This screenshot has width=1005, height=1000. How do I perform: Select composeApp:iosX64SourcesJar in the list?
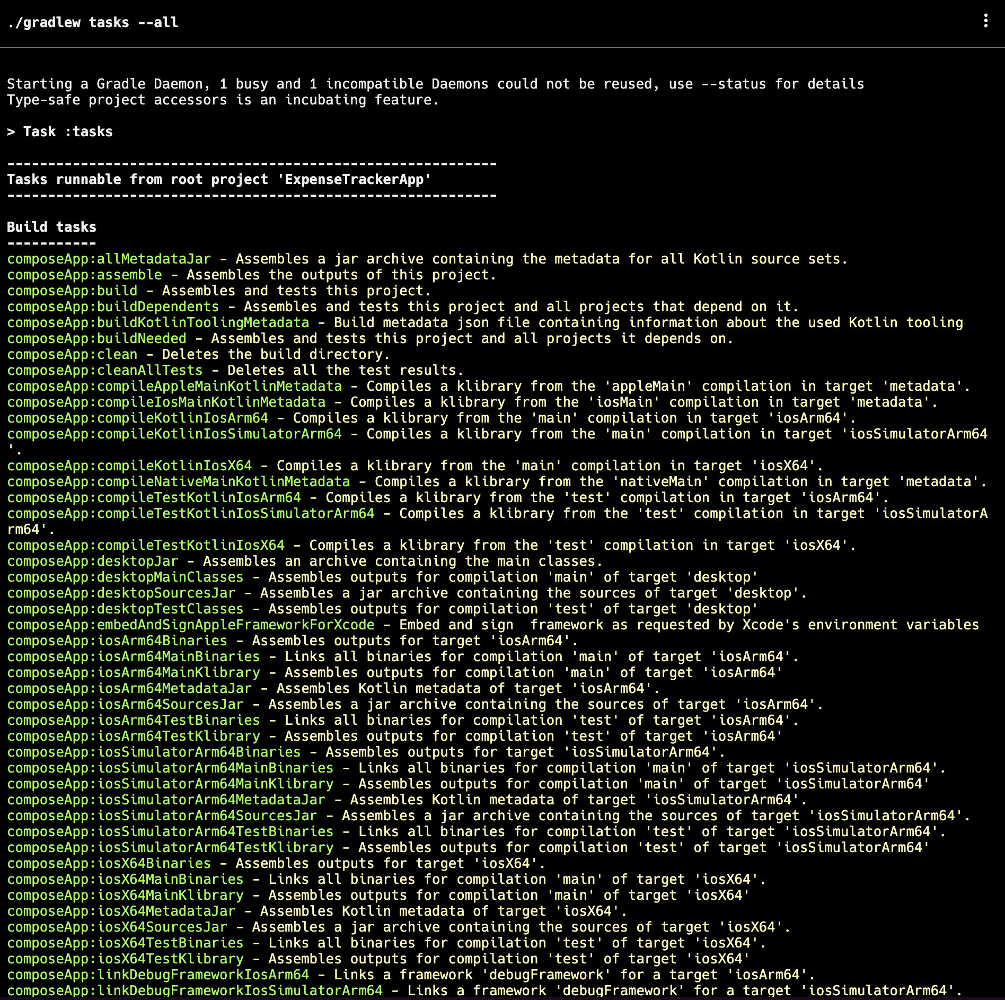click(117, 927)
